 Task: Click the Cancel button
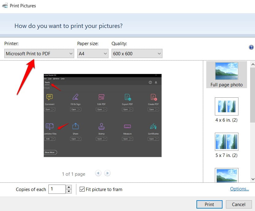239,204
